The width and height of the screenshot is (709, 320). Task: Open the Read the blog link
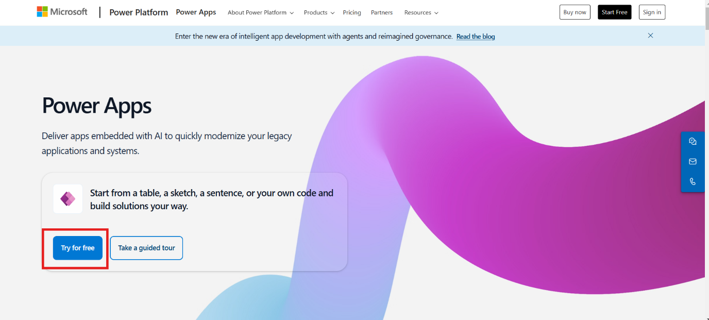coord(475,36)
